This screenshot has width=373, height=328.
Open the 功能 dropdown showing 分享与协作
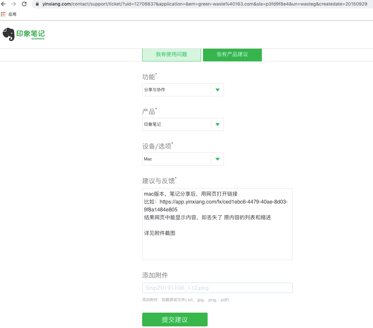pyautogui.click(x=183, y=90)
